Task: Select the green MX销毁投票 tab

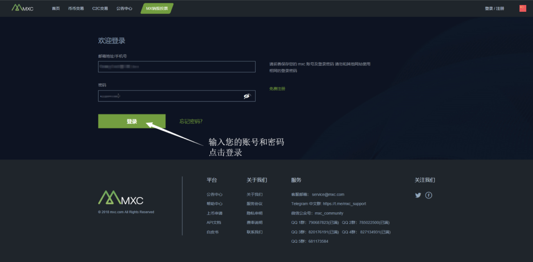Action: click(157, 8)
